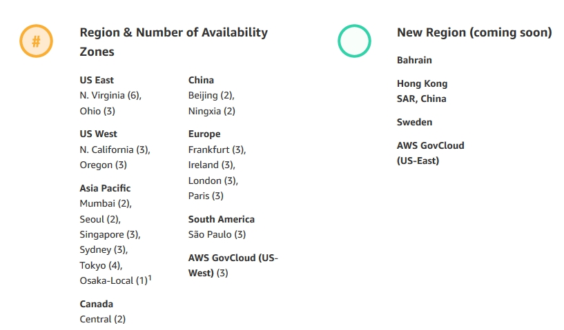This screenshot has height=330, width=564.
Task: Click the AWS GovCloud (US-West) entry
Action: point(233,265)
